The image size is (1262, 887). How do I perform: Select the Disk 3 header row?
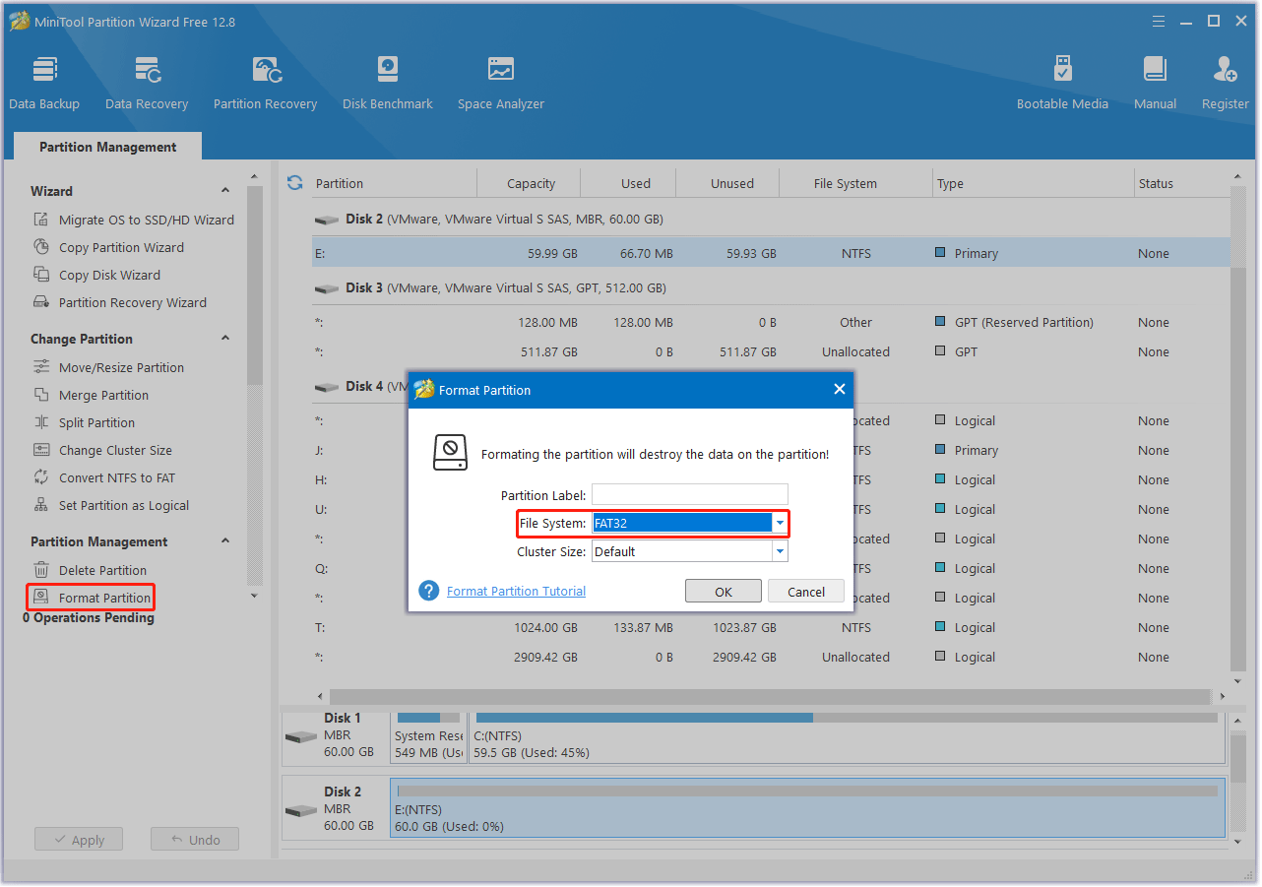[x=771, y=287]
